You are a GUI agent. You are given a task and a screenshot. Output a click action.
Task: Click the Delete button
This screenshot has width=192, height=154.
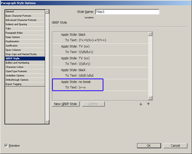93,104
